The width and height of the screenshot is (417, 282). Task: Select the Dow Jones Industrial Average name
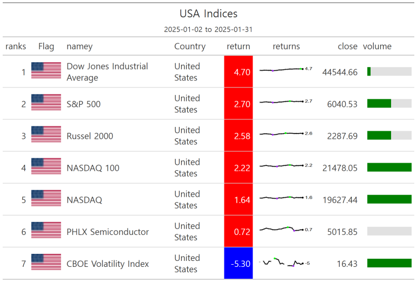pos(107,72)
